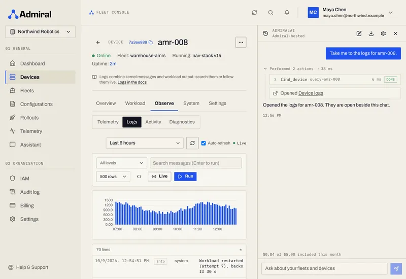This screenshot has width=406, height=279.
Task: Switch to the System tab
Action: tap(191, 103)
